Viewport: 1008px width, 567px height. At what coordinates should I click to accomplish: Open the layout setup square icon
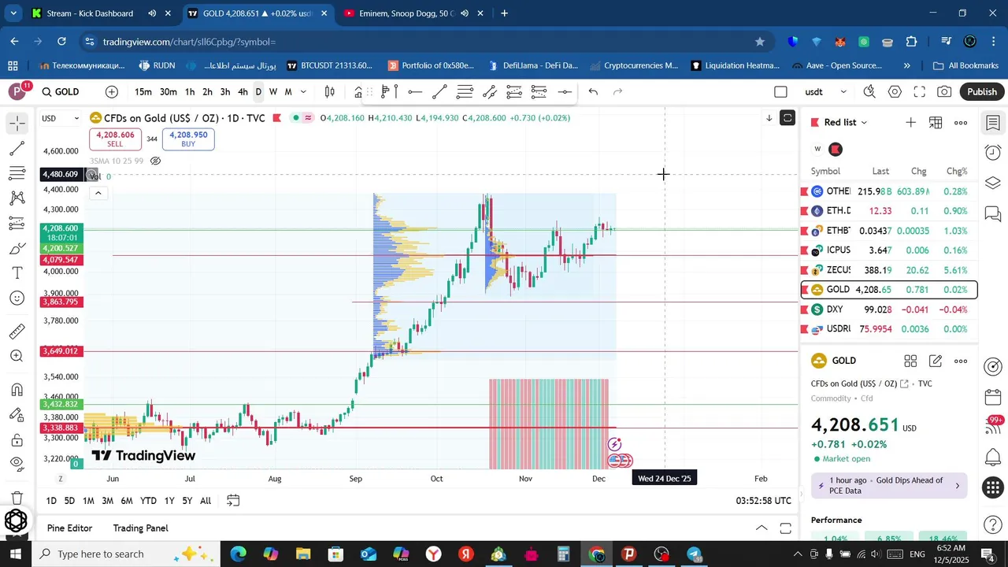pyautogui.click(x=780, y=92)
